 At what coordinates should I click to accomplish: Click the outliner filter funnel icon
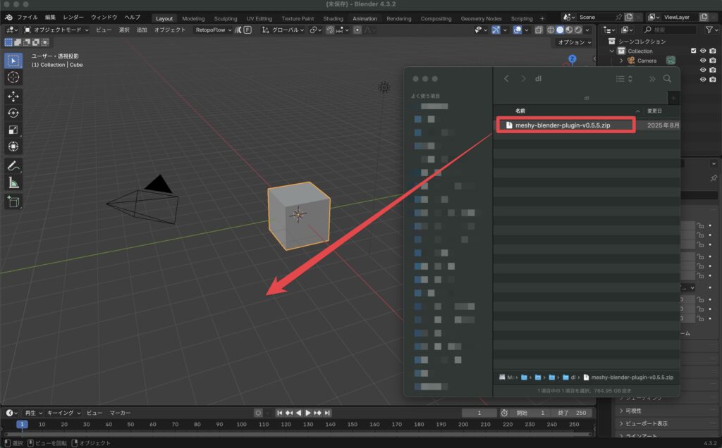tap(709, 30)
